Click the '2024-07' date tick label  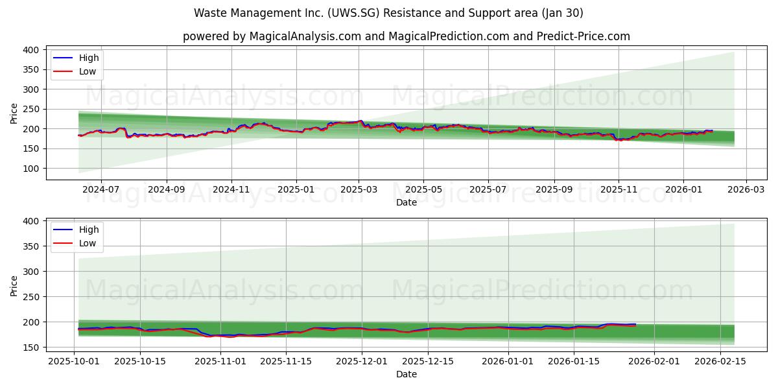pyautogui.click(x=101, y=190)
